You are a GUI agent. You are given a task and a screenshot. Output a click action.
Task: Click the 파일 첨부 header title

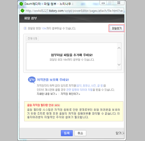coord(31,18)
